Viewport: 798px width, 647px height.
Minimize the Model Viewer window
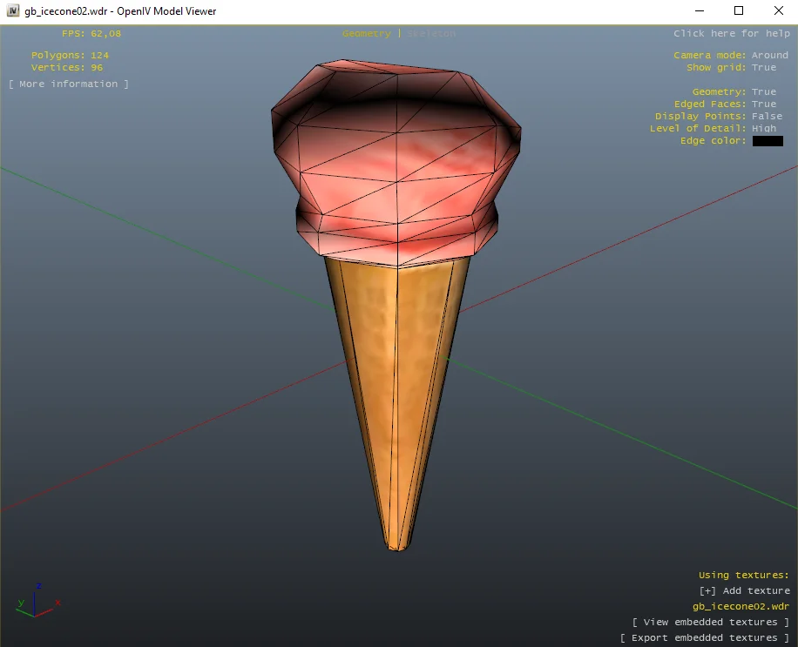tap(699, 11)
